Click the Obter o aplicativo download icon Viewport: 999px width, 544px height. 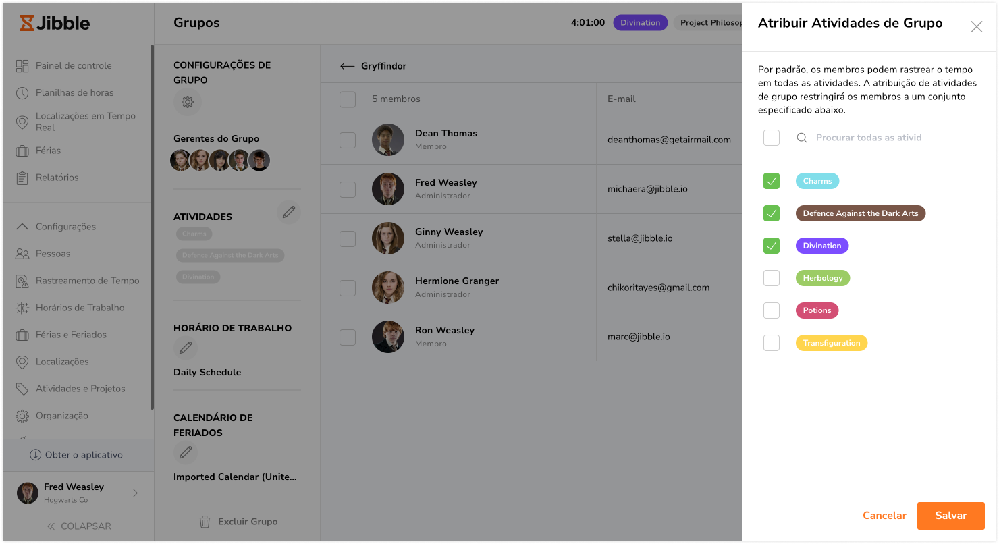click(35, 455)
